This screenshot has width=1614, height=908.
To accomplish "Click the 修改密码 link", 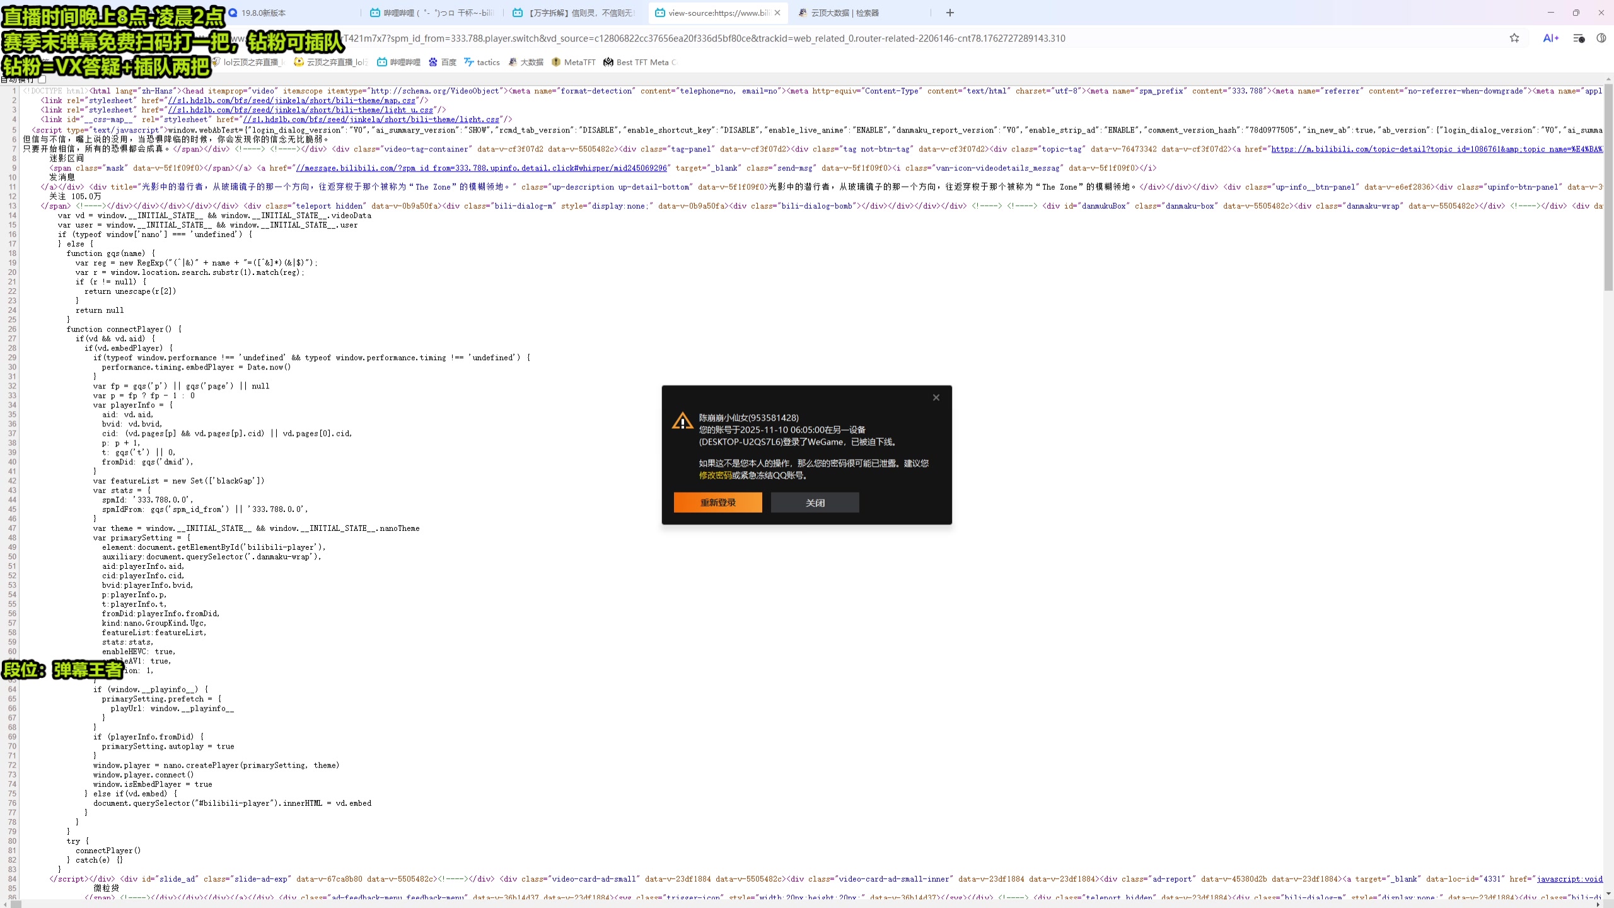I will (715, 475).
